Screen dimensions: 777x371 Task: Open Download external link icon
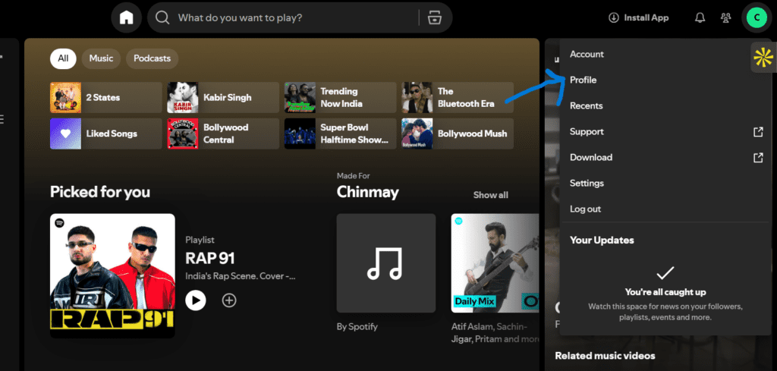coord(758,158)
